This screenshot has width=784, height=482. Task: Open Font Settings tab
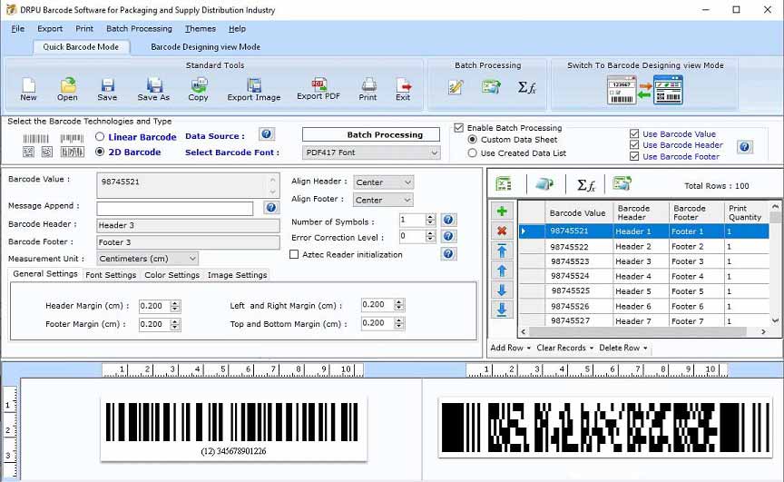(111, 274)
